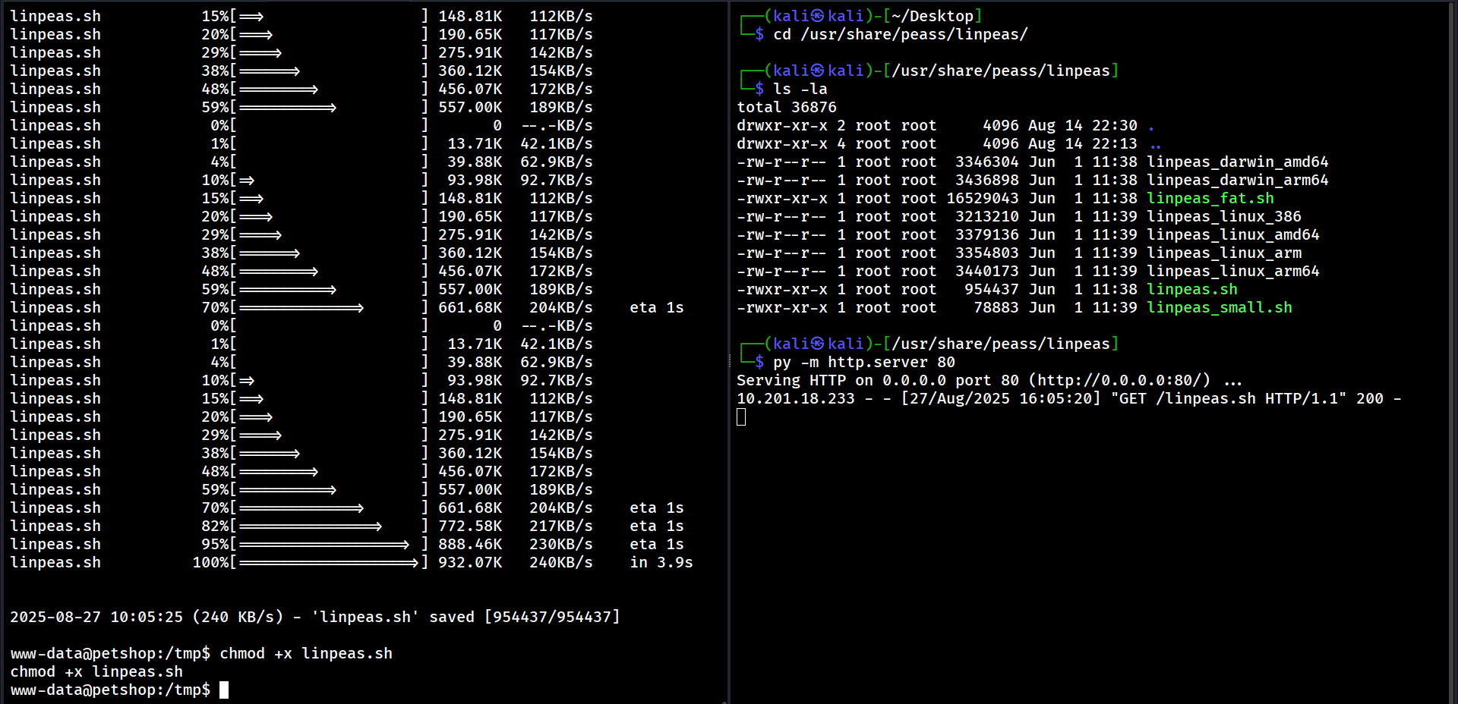Click linpeas_darwin_amd64 in the directory listing

[x=1237, y=162]
